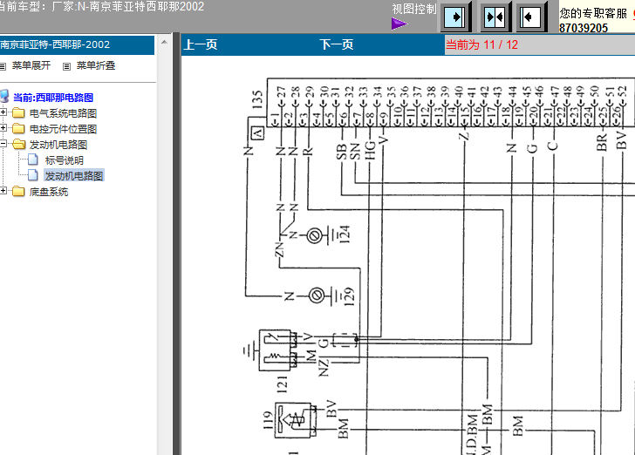This screenshot has width=635, height=455.
Task: Open the 底盘系统 folder item
Action: (49, 192)
